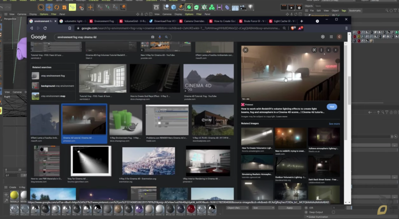This screenshot has height=219, width=399.
Task: Open Google quick settings gear icon
Action: [323, 37]
